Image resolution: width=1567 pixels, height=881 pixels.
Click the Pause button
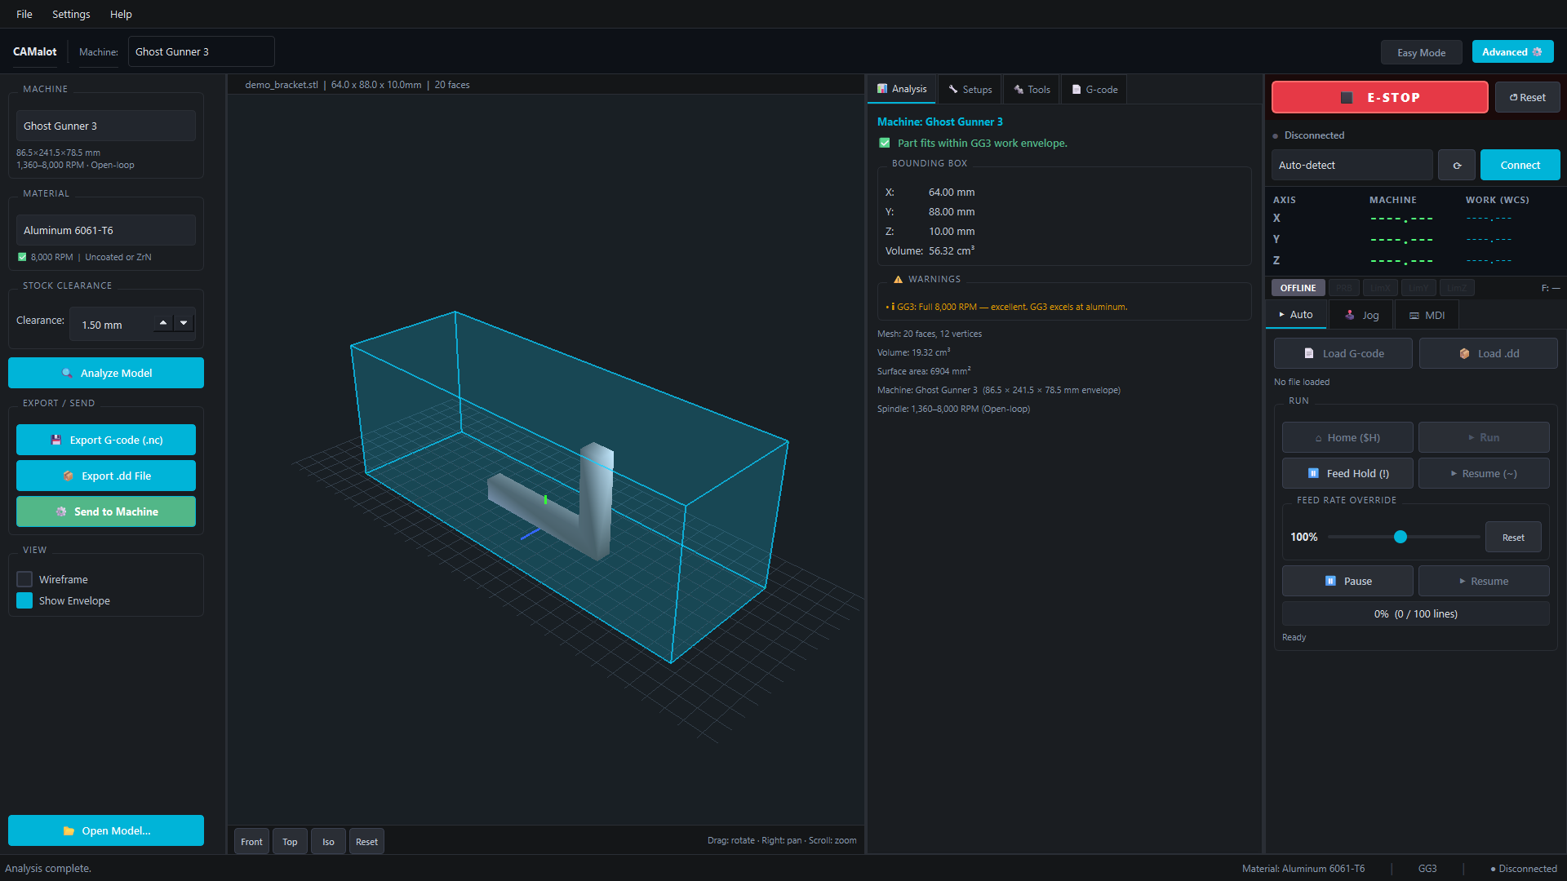tap(1347, 581)
